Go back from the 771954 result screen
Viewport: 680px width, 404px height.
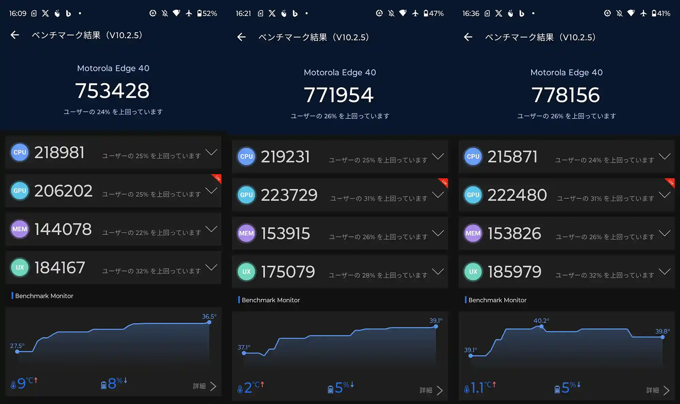[x=241, y=37]
